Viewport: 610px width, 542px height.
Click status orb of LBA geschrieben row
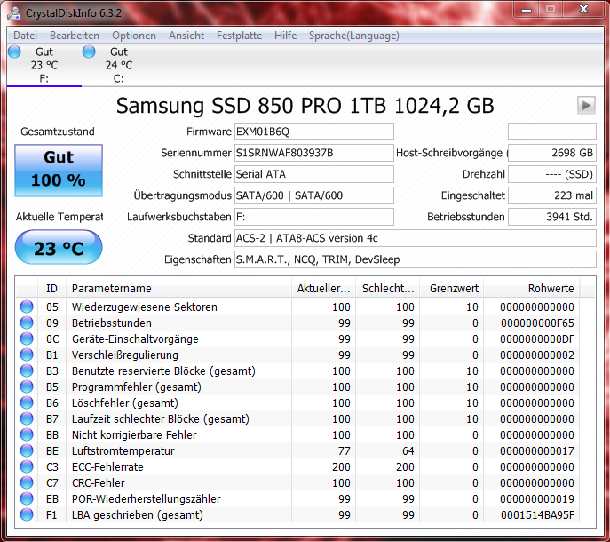tap(27, 514)
